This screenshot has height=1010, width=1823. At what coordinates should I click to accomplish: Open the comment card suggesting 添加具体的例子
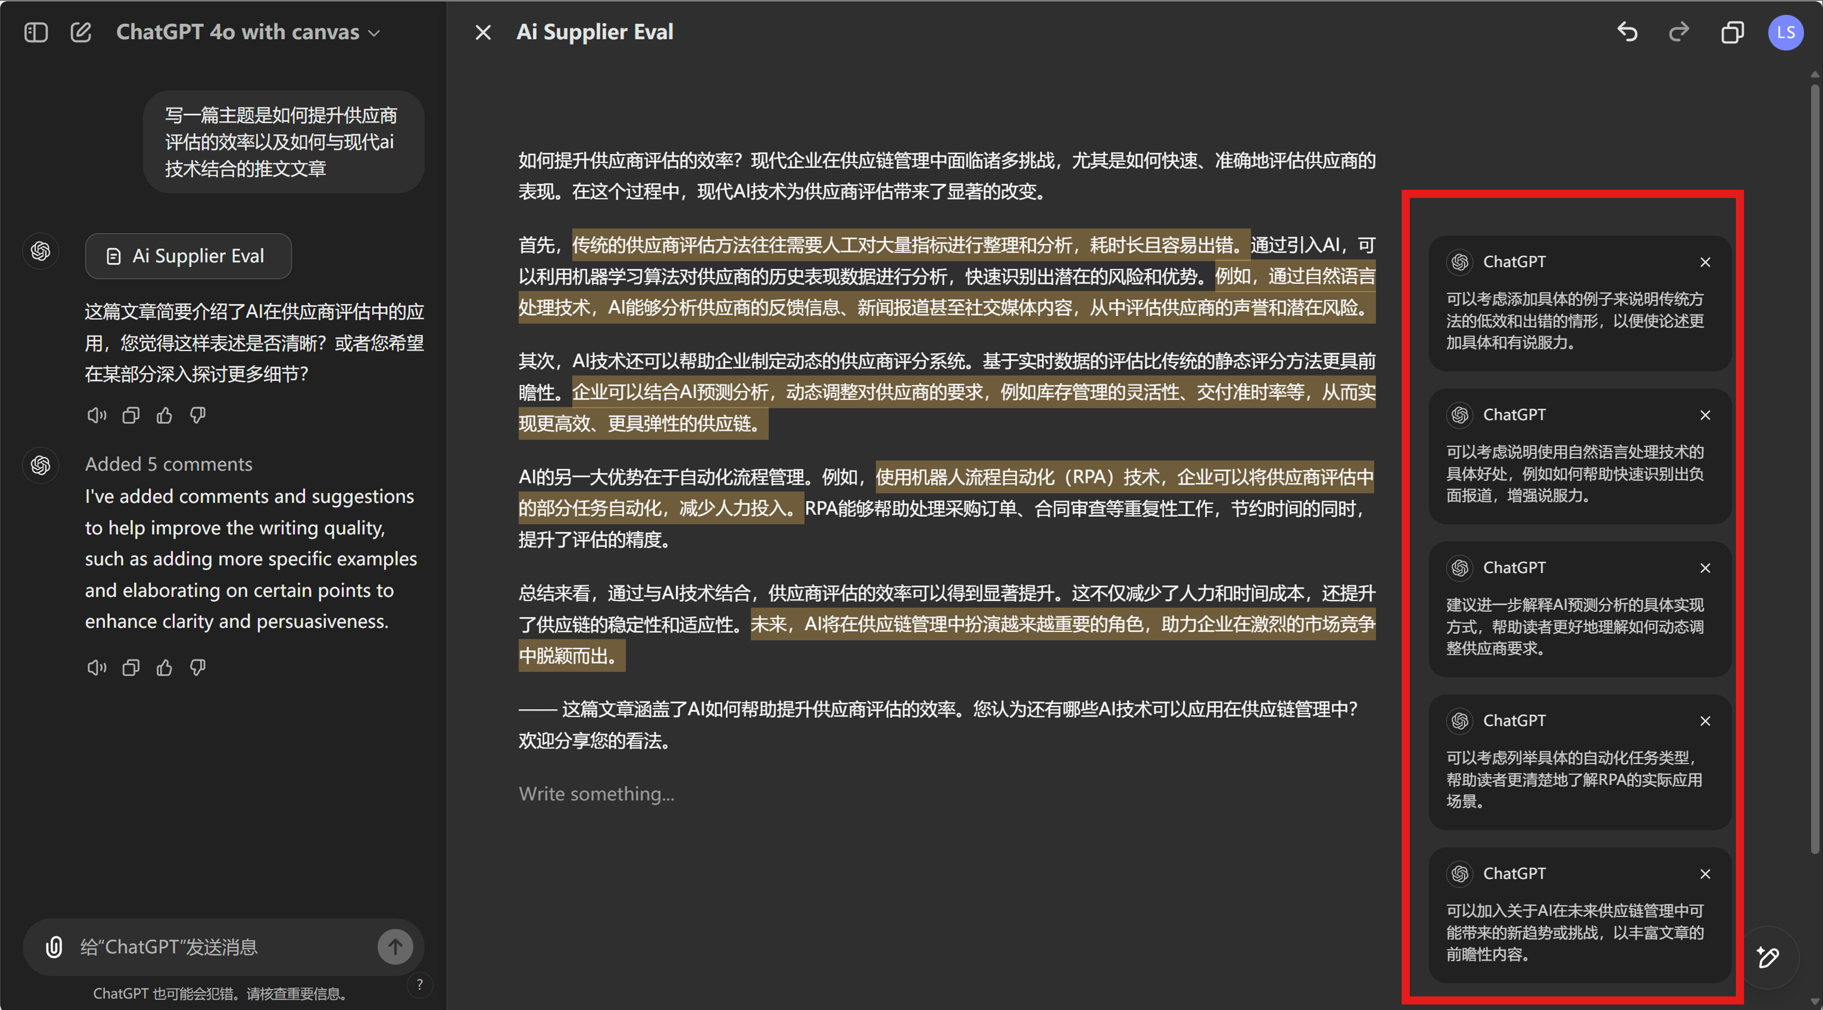(x=1580, y=303)
